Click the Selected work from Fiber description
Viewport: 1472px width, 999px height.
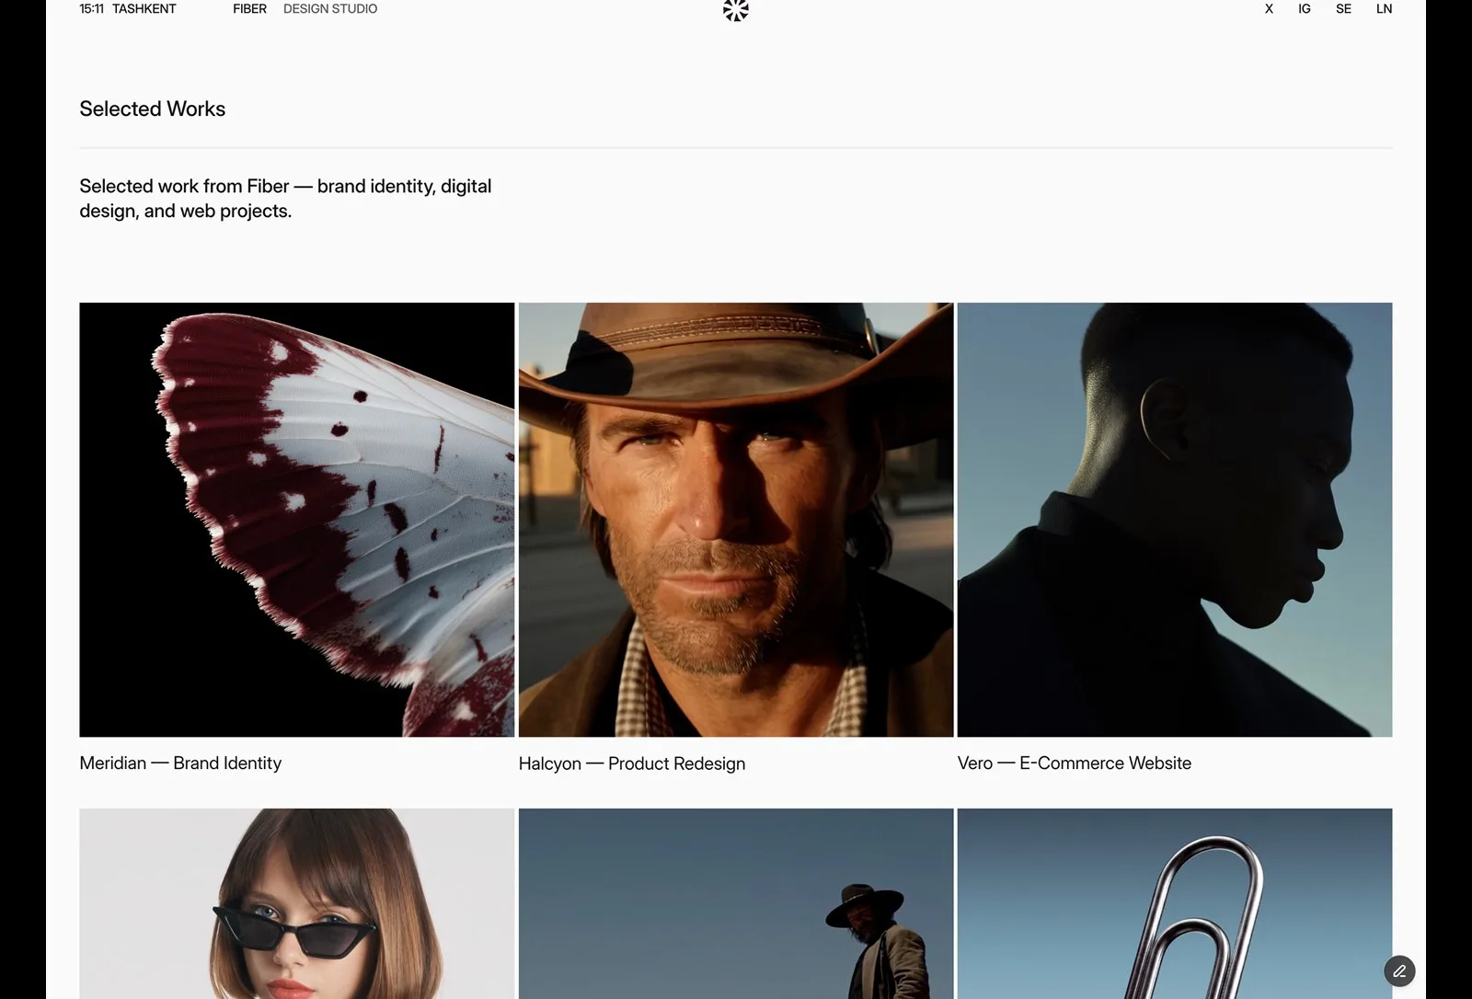[285, 199]
